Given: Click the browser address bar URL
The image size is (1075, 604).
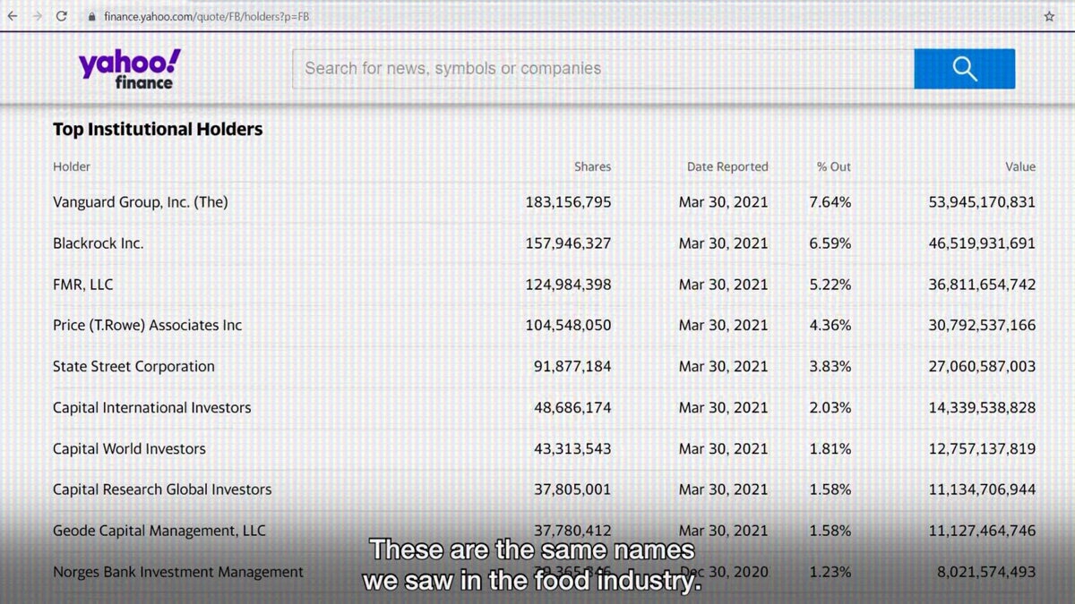Looking at the screenshot, I should [x=206, y=17].
